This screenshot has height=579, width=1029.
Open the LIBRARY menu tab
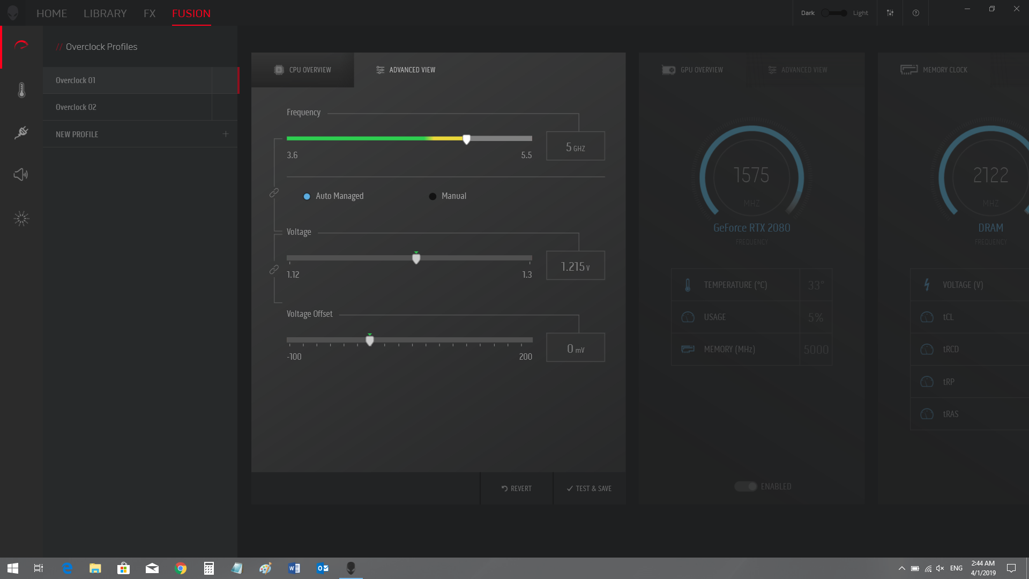105,13
